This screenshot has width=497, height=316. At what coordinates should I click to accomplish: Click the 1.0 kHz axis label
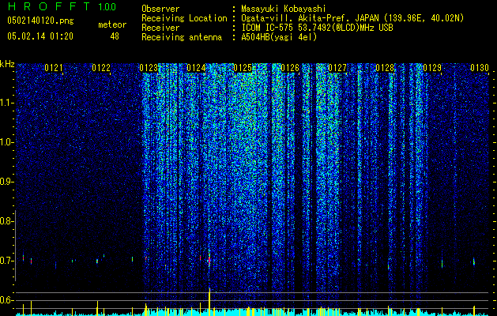coord(7,143)
